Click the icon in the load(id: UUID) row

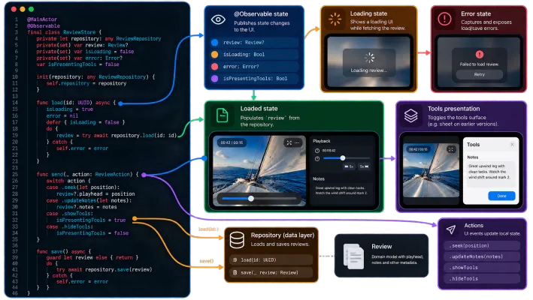coord(235,260)
